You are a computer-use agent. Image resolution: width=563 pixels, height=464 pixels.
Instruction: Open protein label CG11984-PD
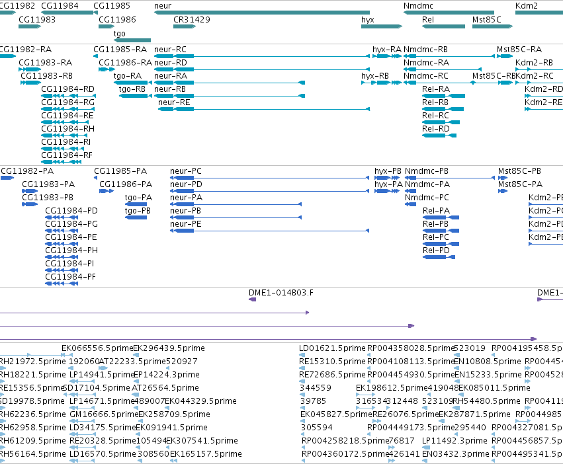coord(71,211)
